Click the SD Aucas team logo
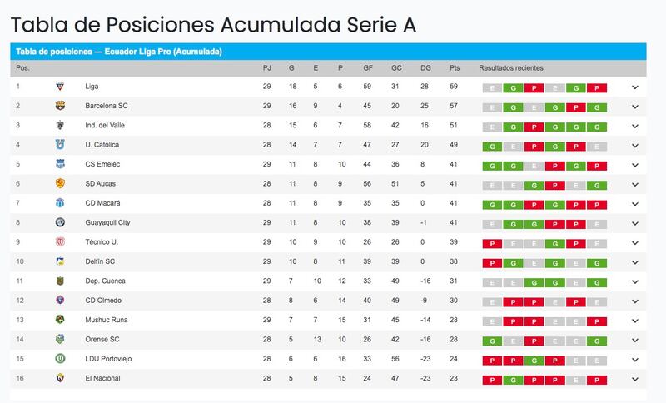This screenshot has height=403, width=666. 60,184
